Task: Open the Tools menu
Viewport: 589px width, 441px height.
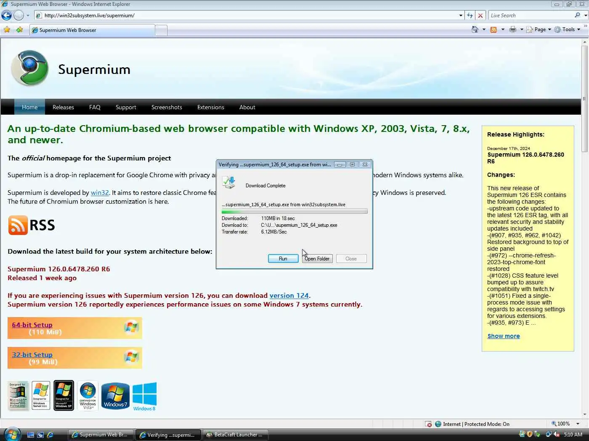Action: point(568,29)
